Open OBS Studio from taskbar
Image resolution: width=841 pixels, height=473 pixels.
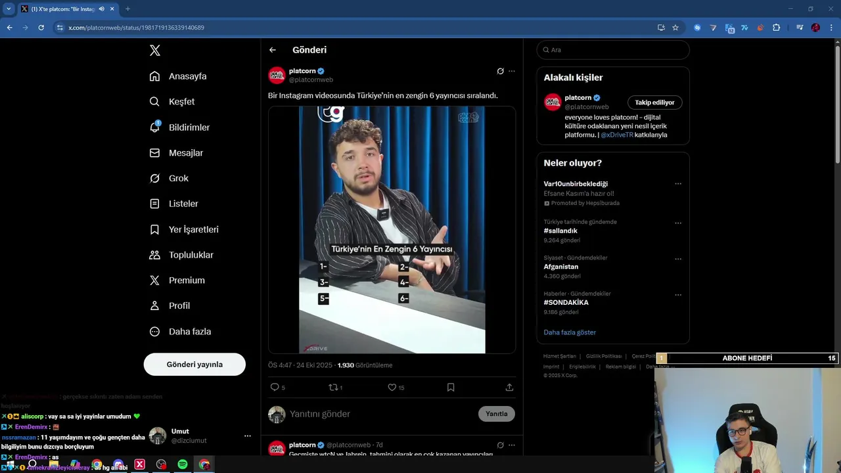tap(161, 464)
